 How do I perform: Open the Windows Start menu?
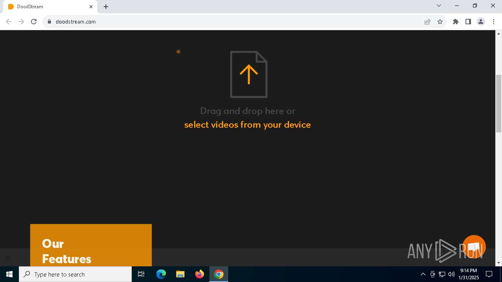tap(9, 274)
